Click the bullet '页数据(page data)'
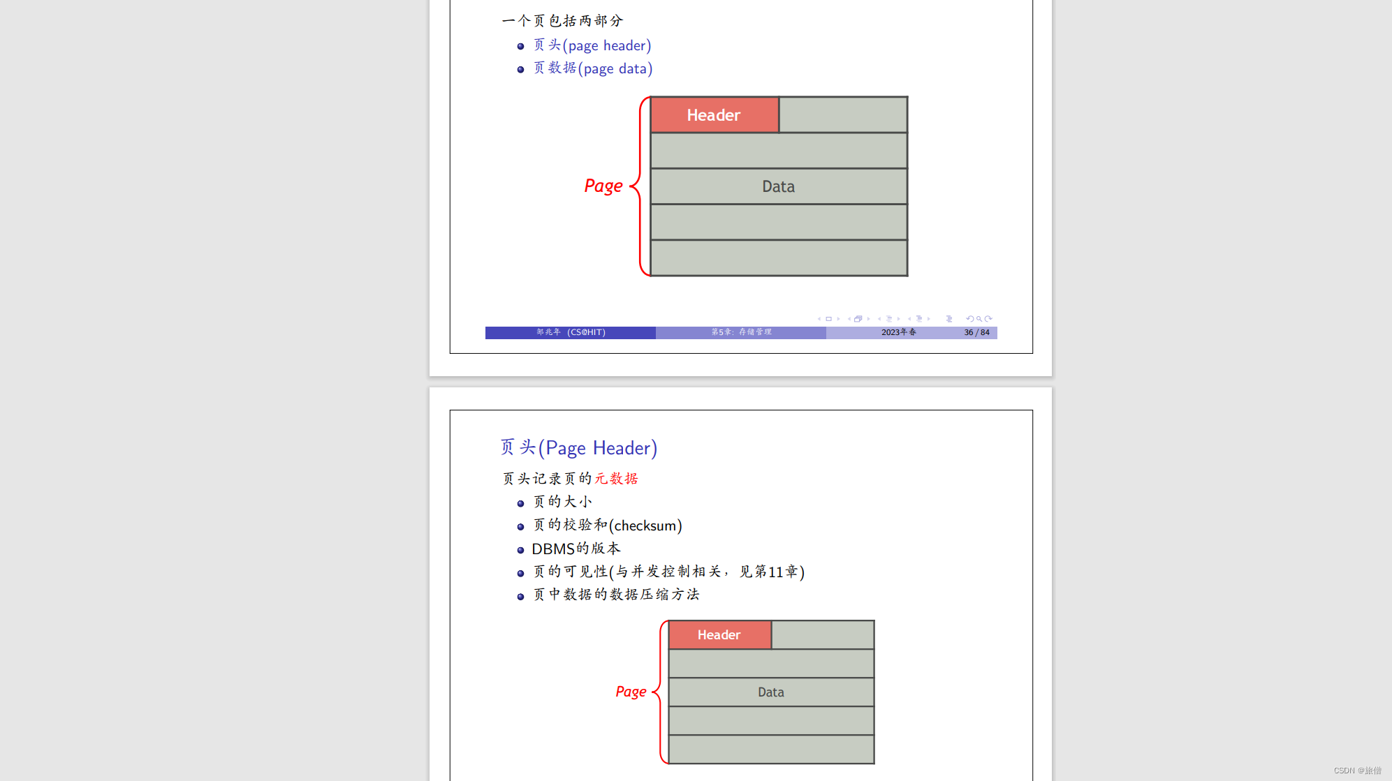 [593, 68]
